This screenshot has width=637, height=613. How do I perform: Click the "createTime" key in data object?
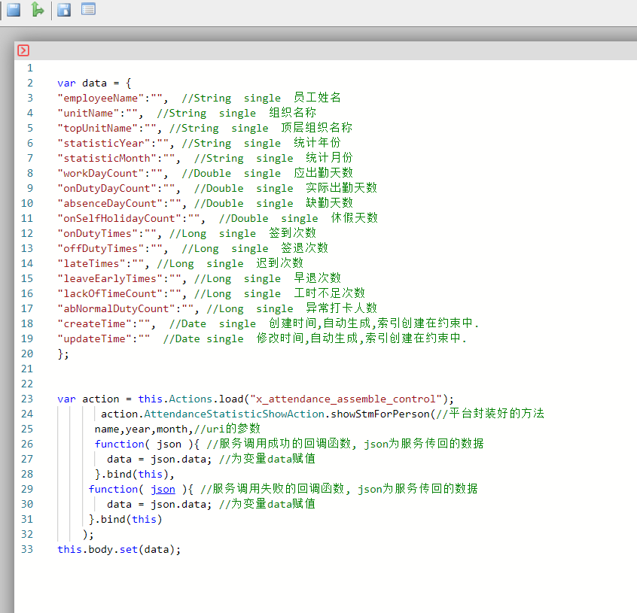tap(95, 323)
